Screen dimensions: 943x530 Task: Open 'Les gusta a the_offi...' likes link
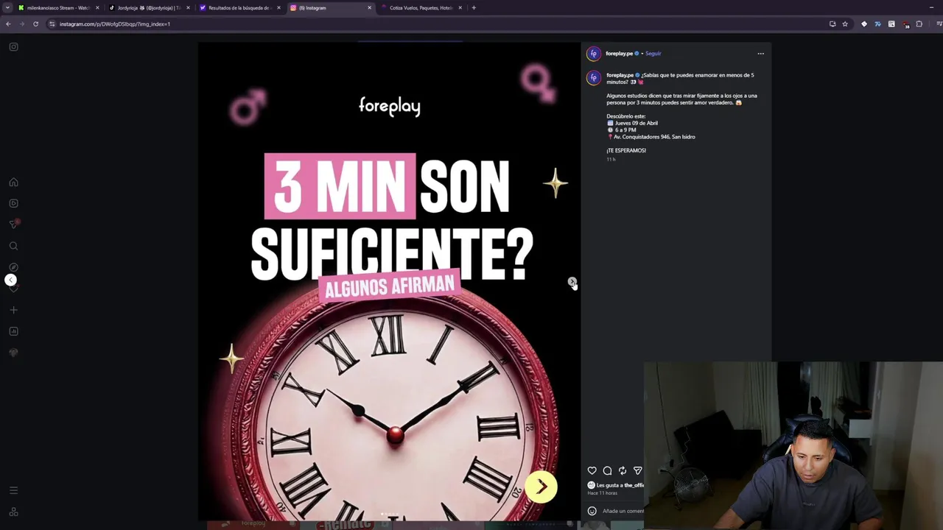[620, 485]
